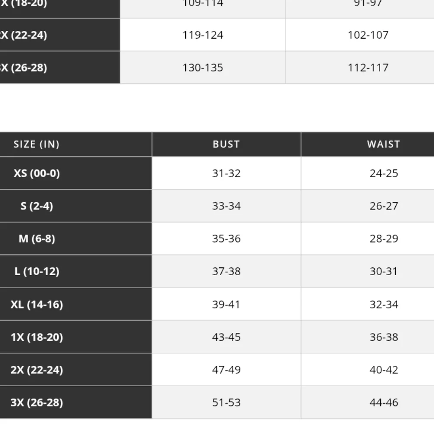434x434 pixels.
Task: Click the XL bust value 39-41
Action: click(226, 304)
